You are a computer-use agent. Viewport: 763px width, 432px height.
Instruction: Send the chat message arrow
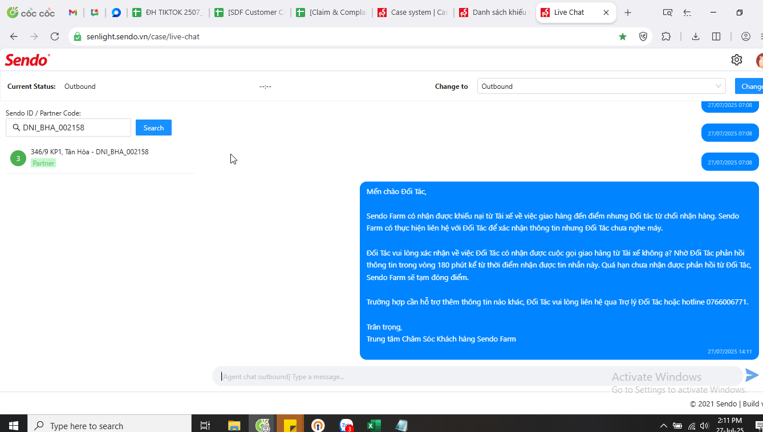tap(752, 375)
